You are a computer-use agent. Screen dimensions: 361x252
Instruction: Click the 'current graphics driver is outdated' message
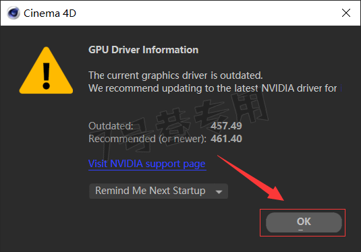175,75
